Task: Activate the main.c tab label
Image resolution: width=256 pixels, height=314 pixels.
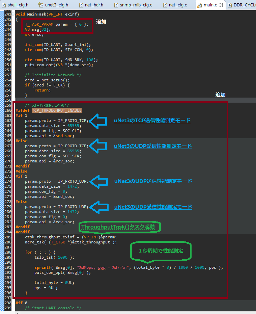Action: click(x=210, y=5)
